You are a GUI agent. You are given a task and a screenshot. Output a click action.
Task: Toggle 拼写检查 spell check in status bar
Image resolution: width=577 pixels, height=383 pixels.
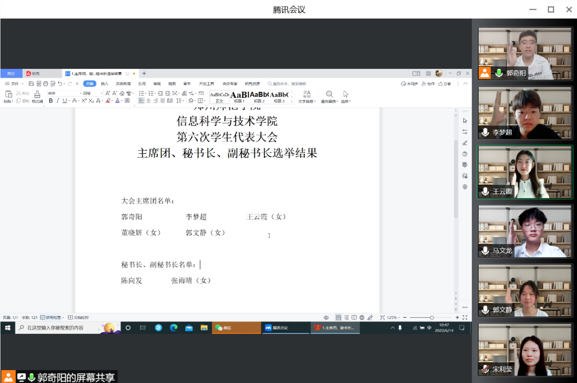point(52,317)
